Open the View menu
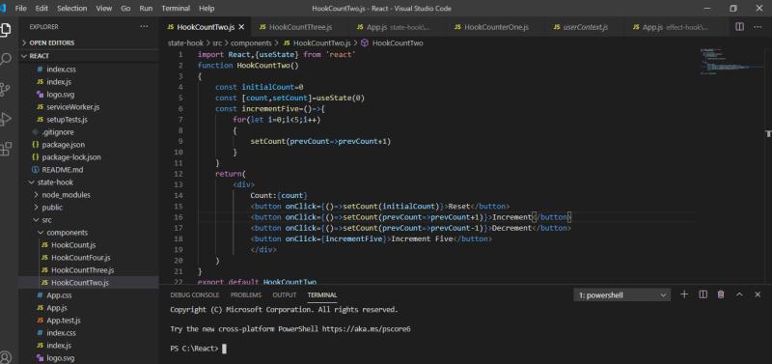This screenshot has height=364, width=772. [104, 9]
